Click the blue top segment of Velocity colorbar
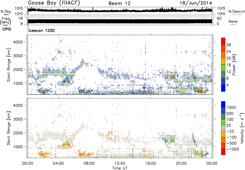Image resolution: width=245 pixels, height=170 pixels. (223, 104)
